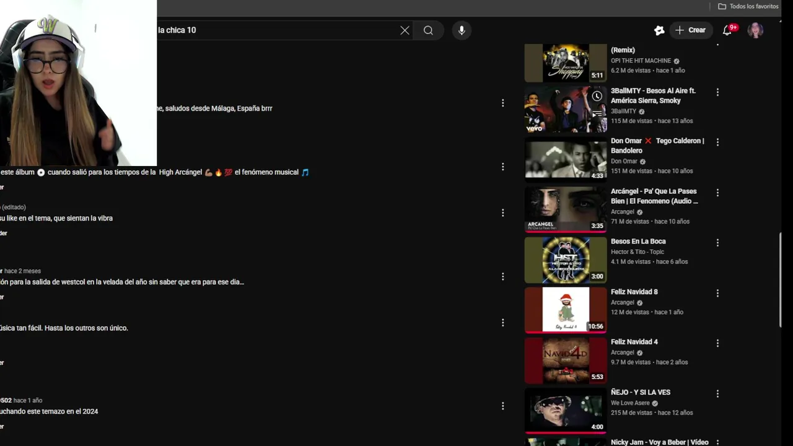Open the user account avatar menu
This screenshot has height=446, width=793.
755,30
